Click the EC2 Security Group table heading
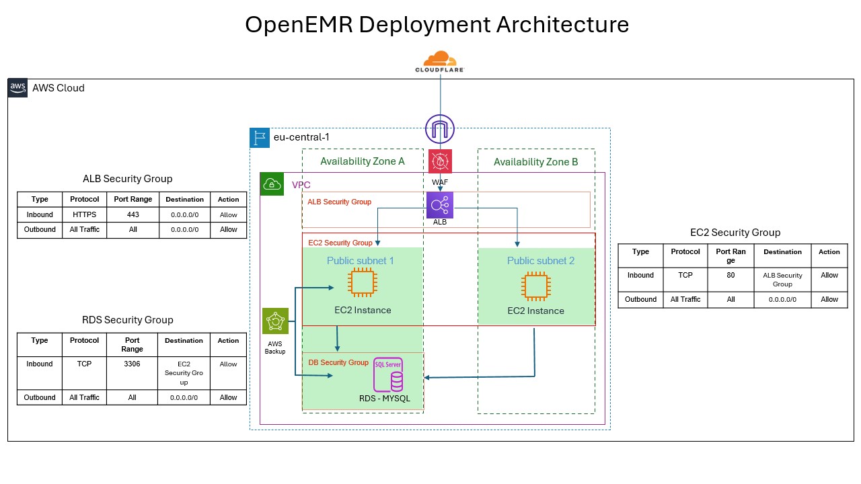The height and width of the screenshot is (484, 861). [735, 233]
